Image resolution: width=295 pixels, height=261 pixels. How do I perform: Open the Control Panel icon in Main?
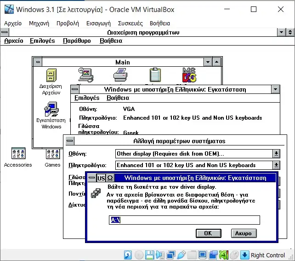click(x=86, y=75)
